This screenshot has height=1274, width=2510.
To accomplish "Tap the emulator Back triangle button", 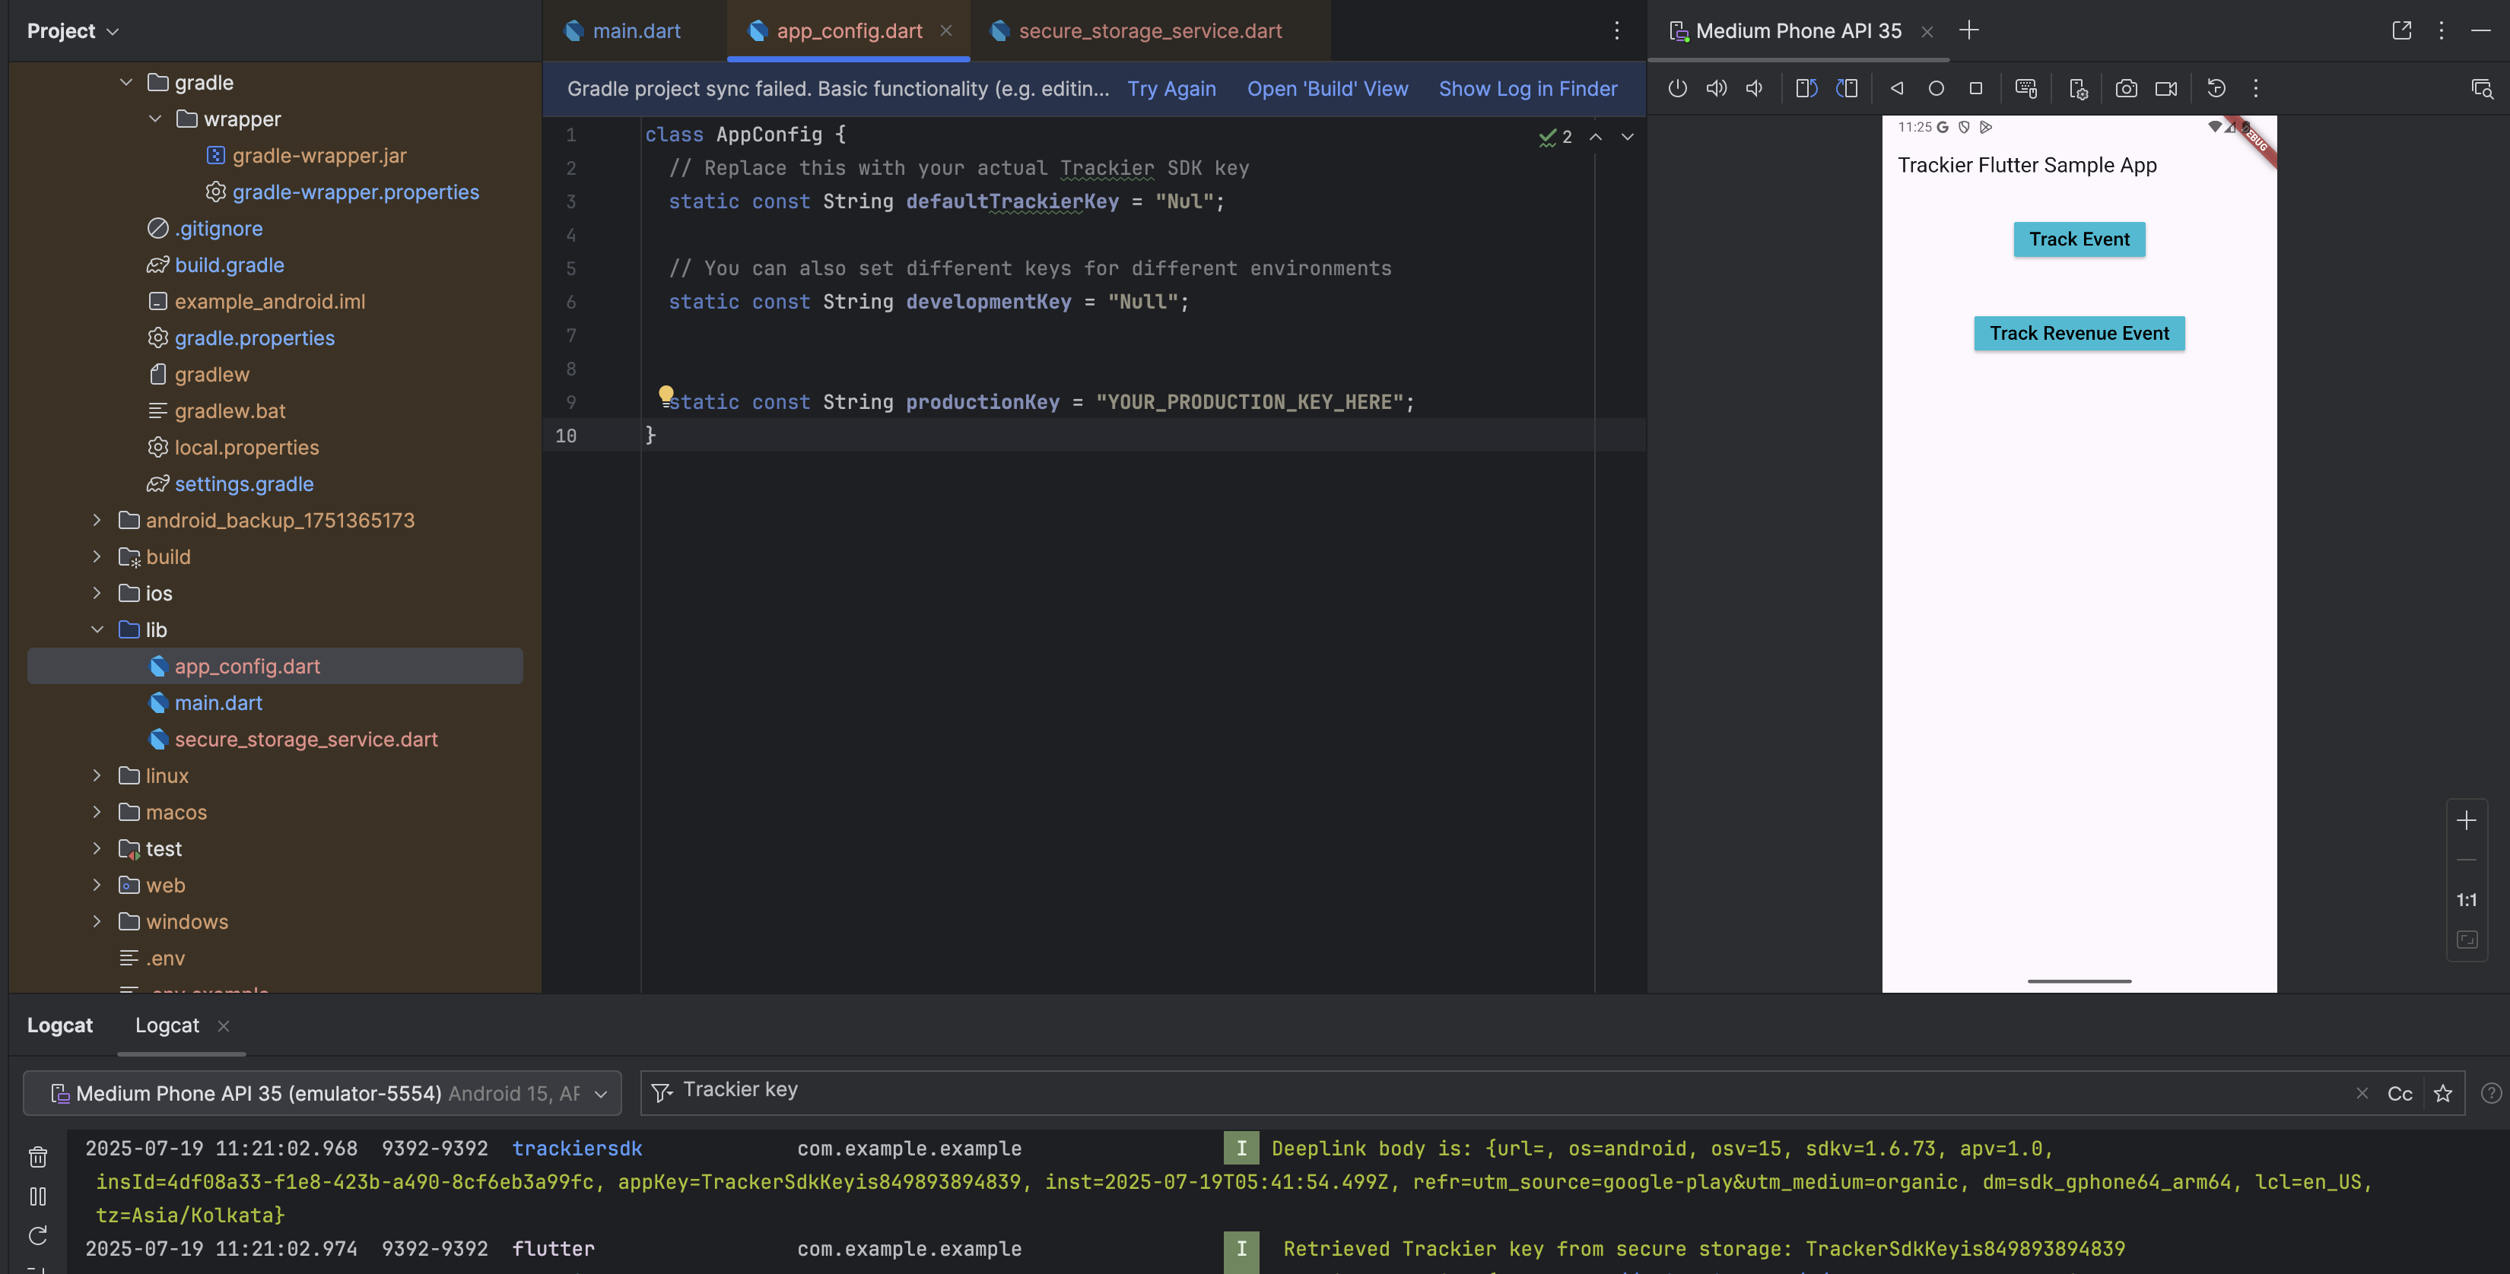I will [1896, 89].
